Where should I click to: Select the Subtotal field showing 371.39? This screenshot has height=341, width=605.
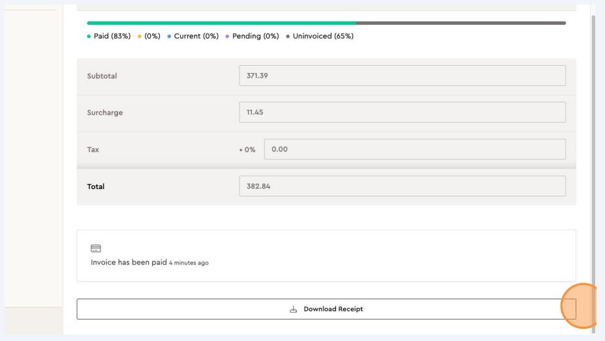coord(402,76)
